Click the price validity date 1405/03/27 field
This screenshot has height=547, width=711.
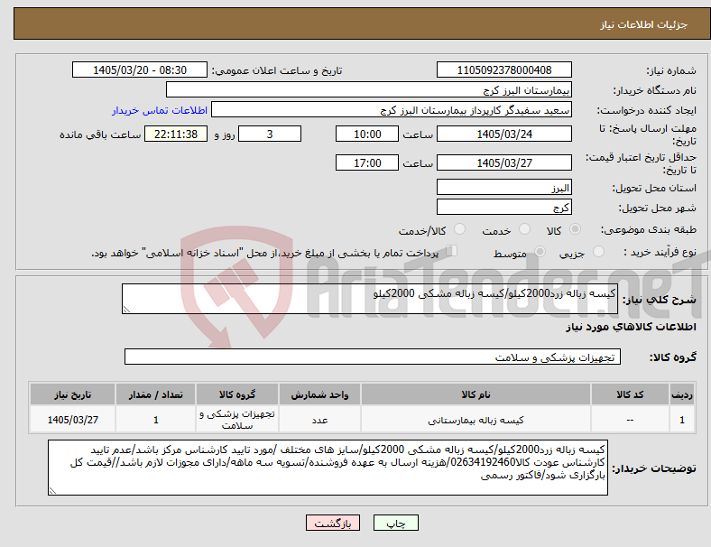click(x=503, y=162)
